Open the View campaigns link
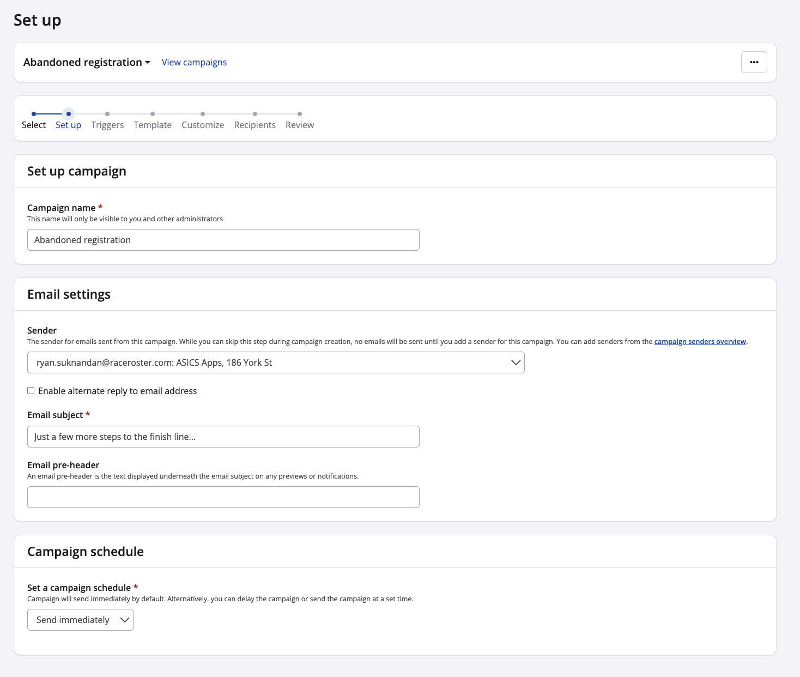Image resolution: width=800 pixels, height=677 pixels. pyautogui.click(x=194, y=62)
